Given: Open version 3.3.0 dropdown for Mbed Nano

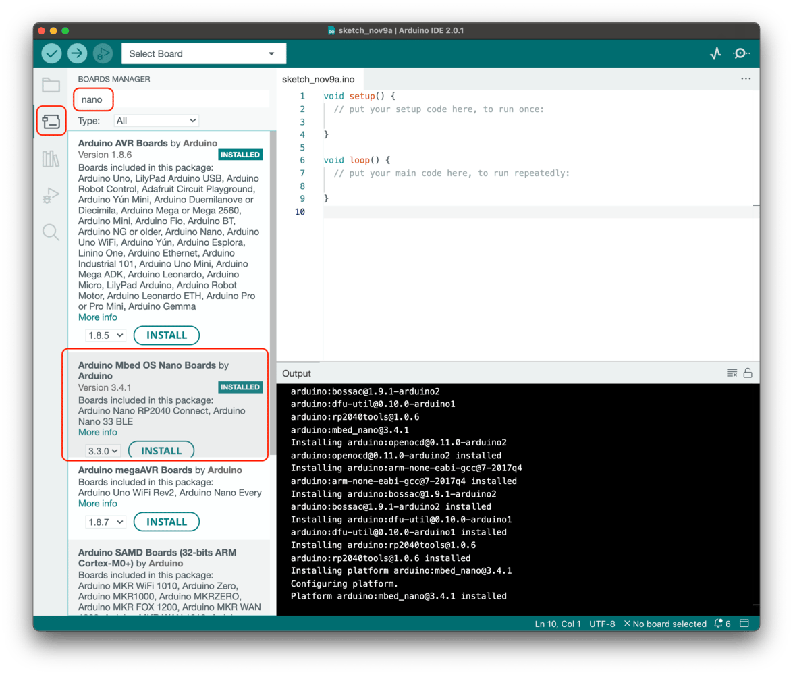Looking at the screenshot, I should point(103,451).
